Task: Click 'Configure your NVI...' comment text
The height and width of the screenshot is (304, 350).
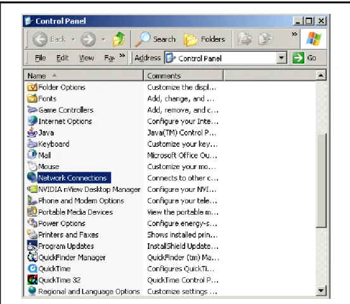Action: [x=182, y=189]
